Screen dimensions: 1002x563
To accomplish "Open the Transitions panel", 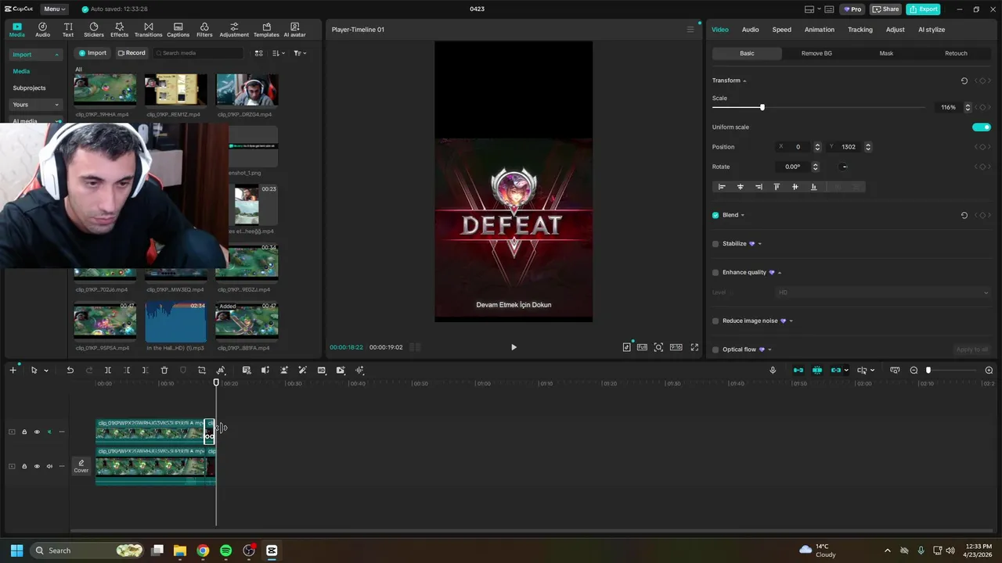I will coord(148,30).
